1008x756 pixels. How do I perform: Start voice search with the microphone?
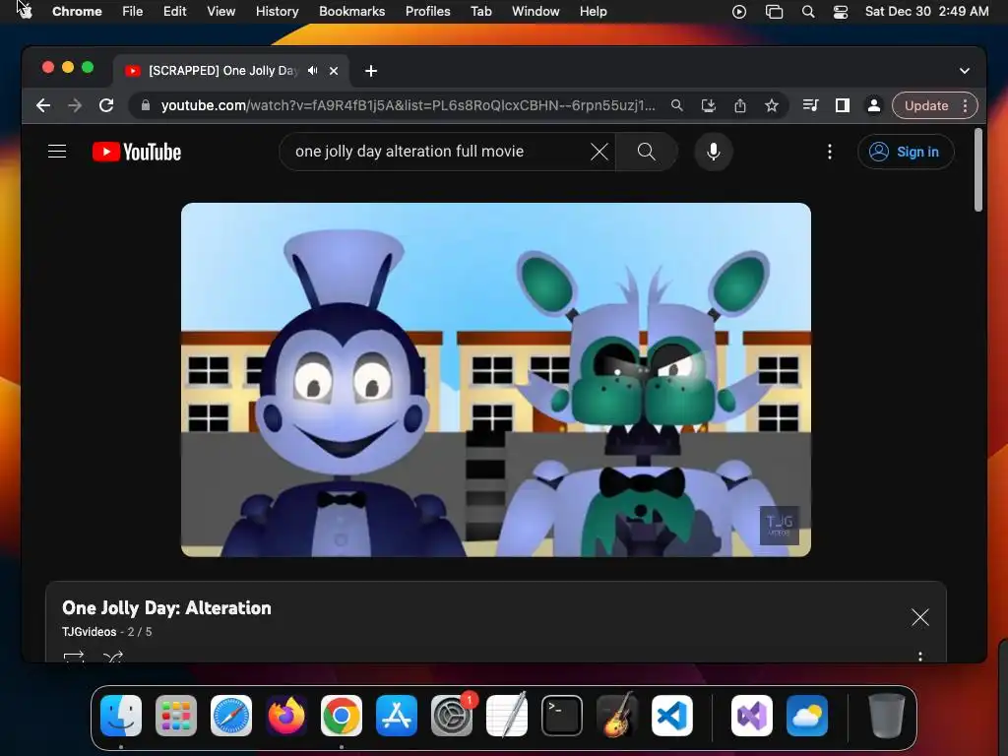pyautogui.click(x=713, y=152)
